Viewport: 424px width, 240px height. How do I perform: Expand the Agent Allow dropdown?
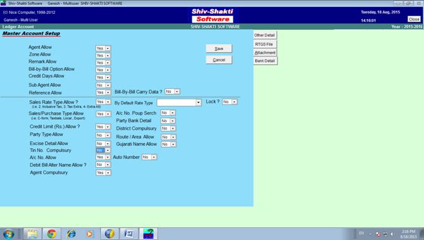coord(108,48)
